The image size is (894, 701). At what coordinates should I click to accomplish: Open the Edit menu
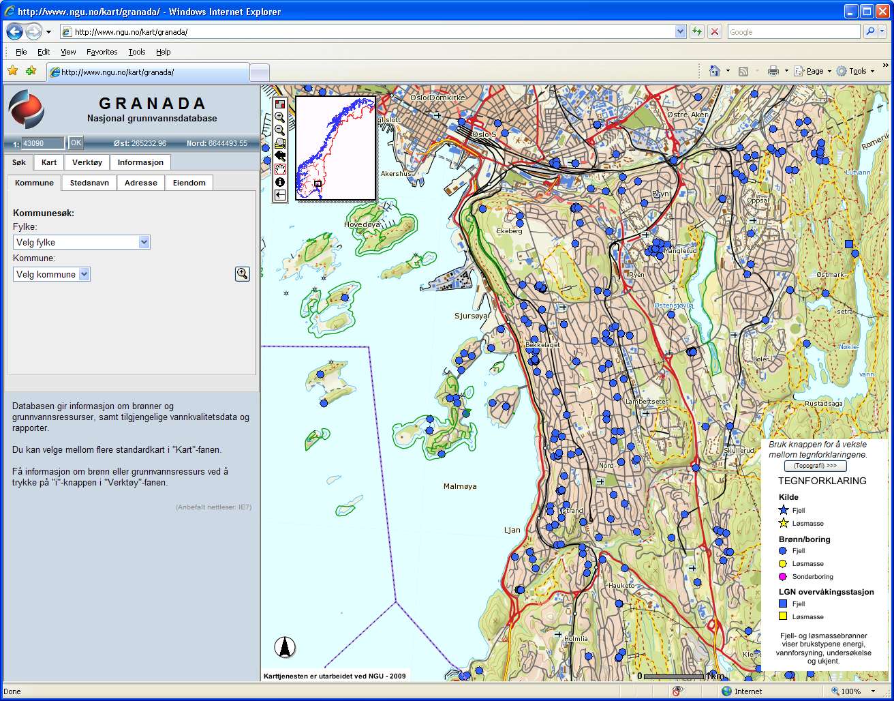click(x=44, y=52)
